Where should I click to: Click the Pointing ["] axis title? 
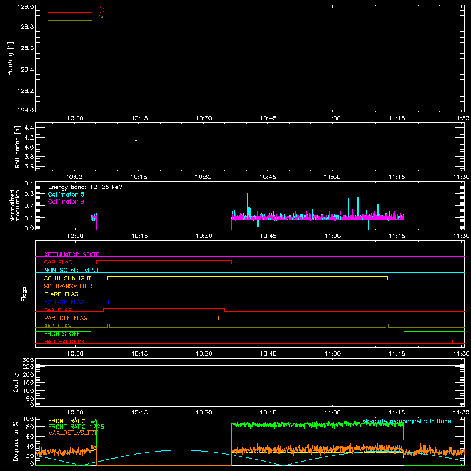10,59
